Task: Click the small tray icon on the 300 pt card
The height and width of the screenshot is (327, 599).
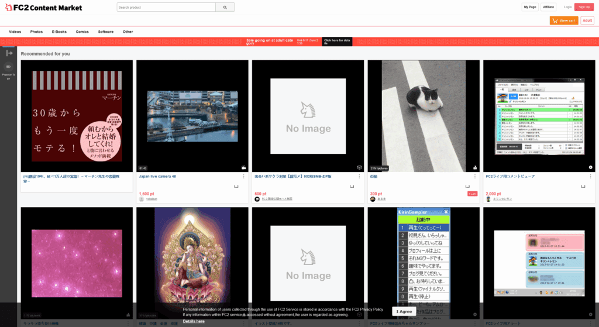Action: point(467,187)
